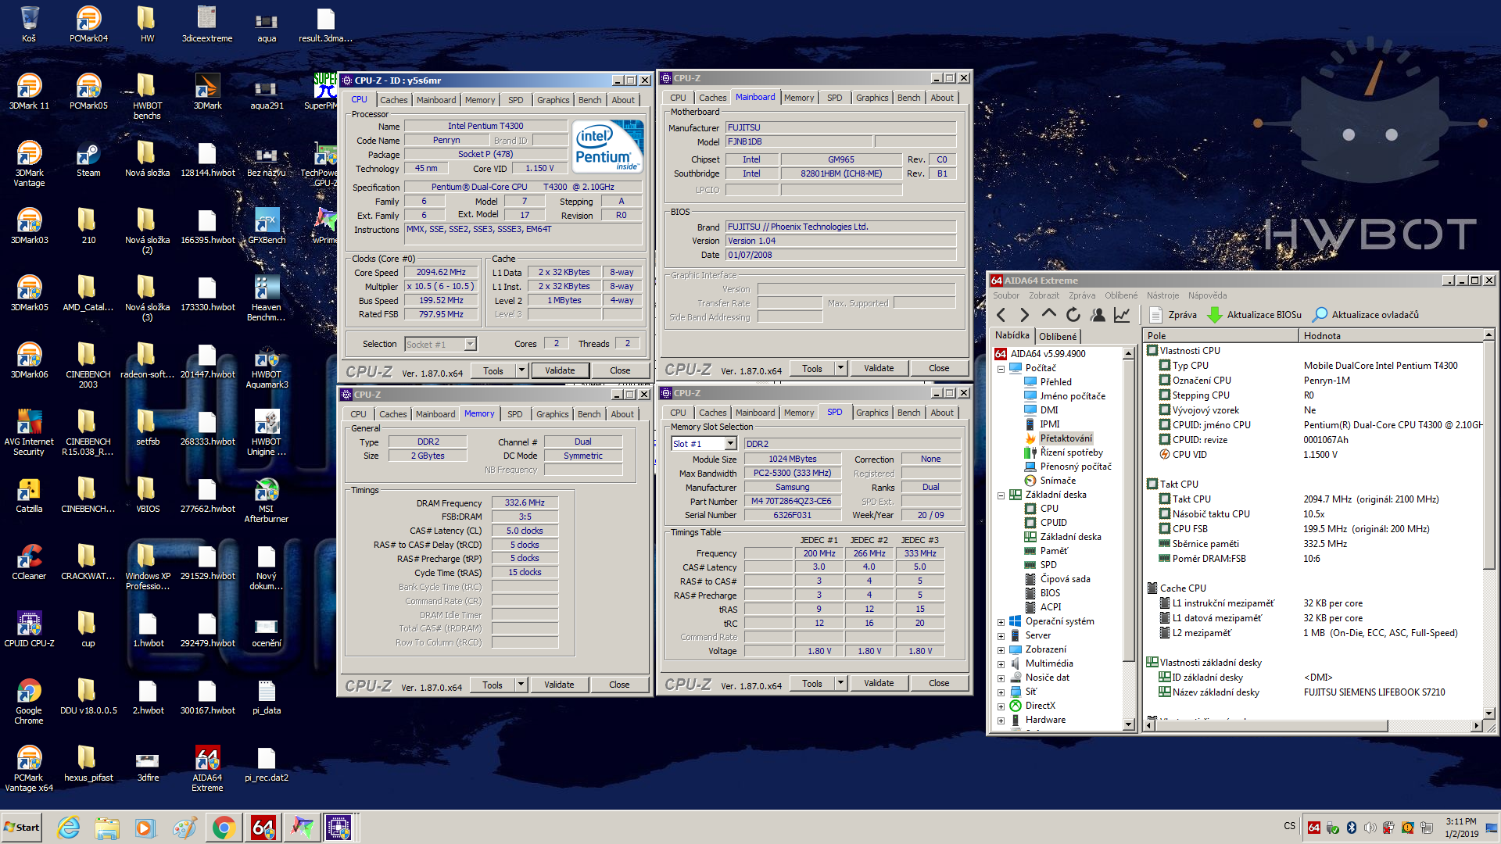The width and height of the screenshot is (1501, 844).
Task: Click Paint palette taskbar icon
Action: [x=184, y=828]
